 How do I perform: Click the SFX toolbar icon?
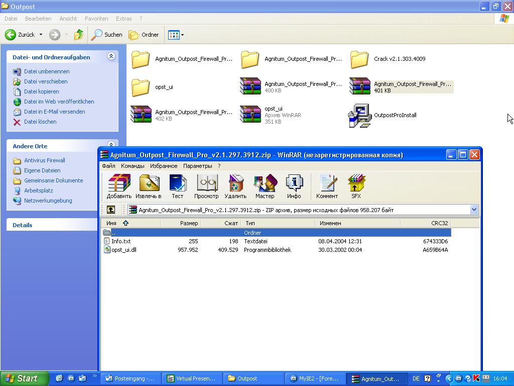pos(356,186)
